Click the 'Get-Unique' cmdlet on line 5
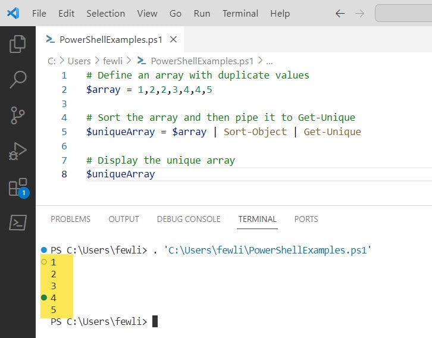 332,132
